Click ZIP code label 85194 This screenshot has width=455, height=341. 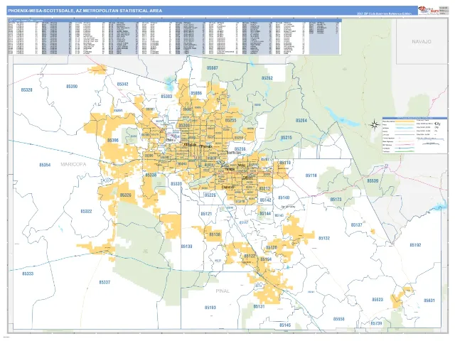point(266,259)
